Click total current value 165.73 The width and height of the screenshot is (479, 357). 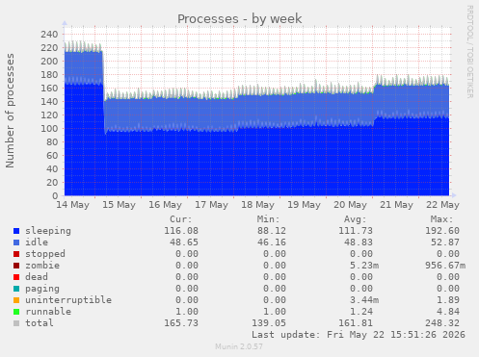click(x=181, y=323)
